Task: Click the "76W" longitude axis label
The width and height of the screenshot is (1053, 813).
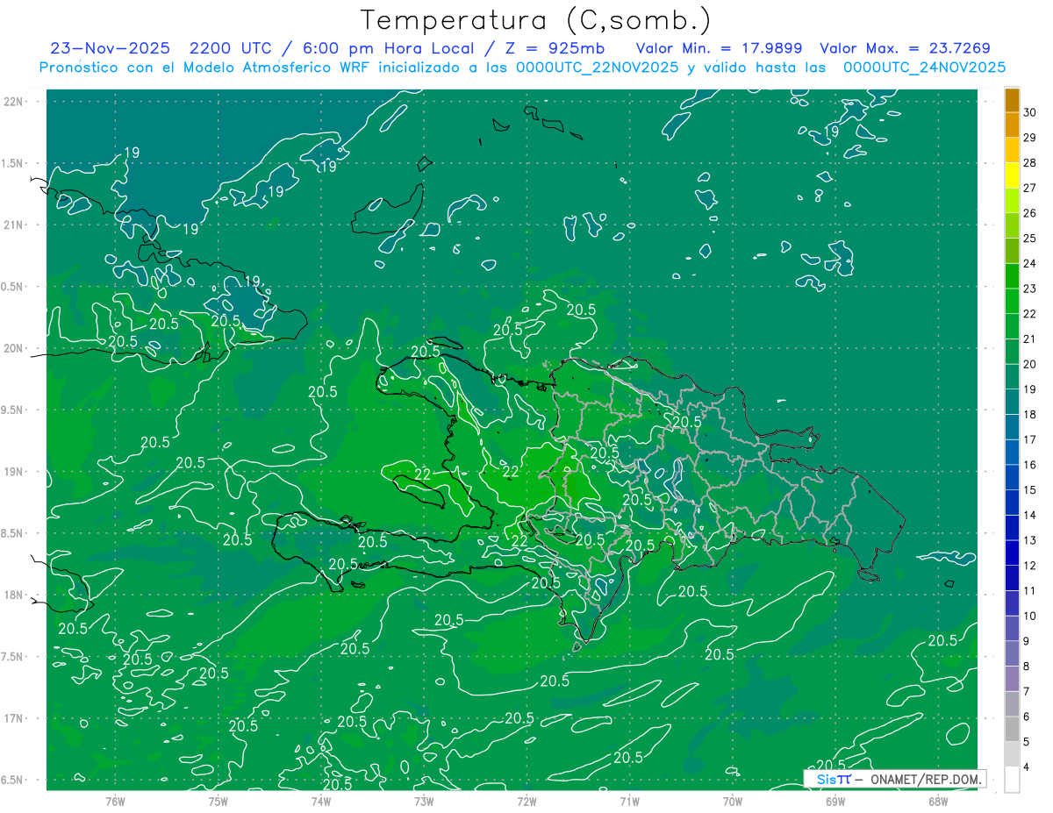Action: pos(115,801)
